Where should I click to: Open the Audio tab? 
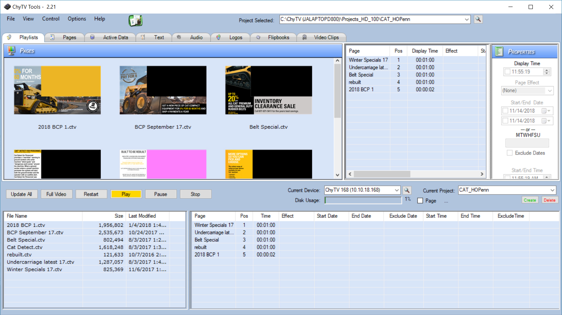(191, 38)
